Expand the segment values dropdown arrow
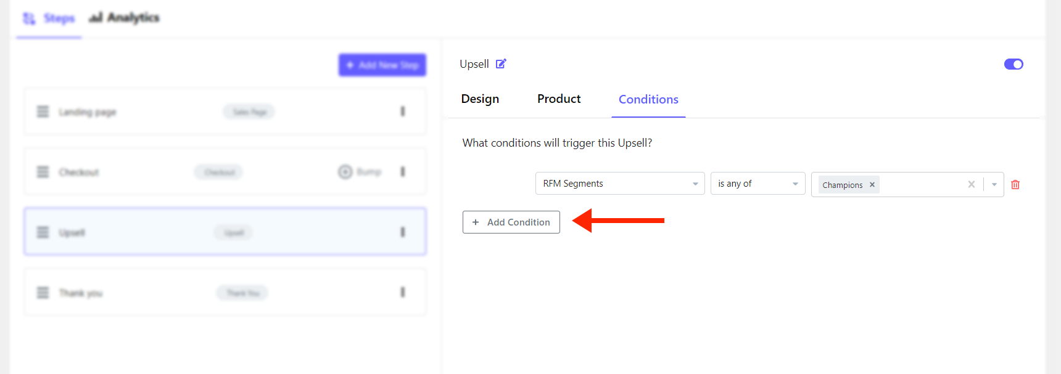1061x374 pixels. pos(994,184)
